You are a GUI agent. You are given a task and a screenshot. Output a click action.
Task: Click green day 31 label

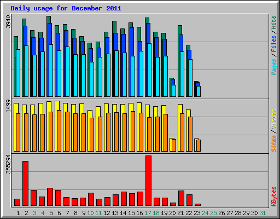(262, 213)
